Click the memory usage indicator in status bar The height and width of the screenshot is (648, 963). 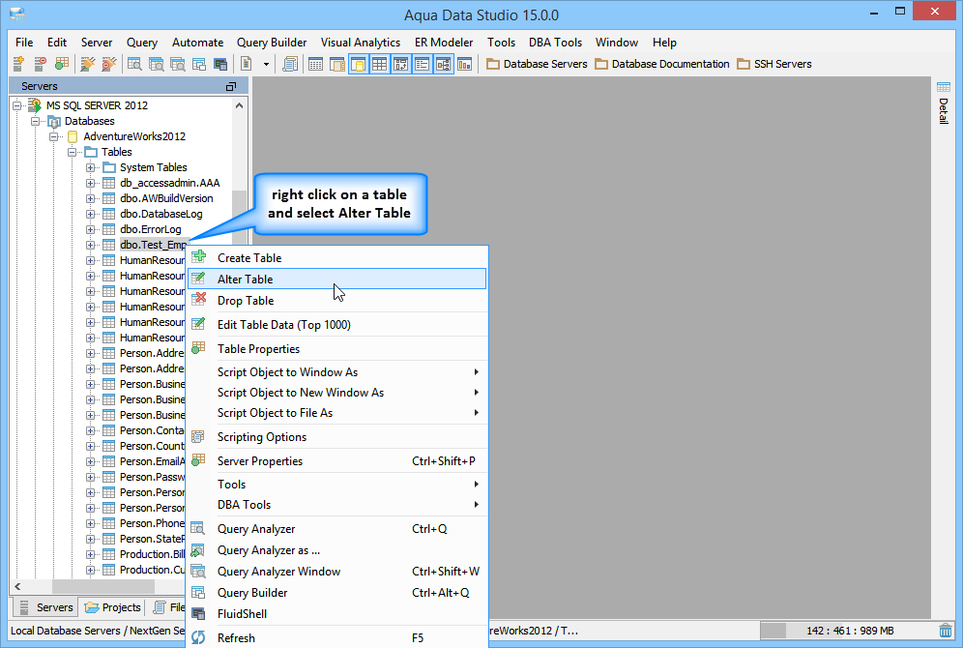point(848,631)
